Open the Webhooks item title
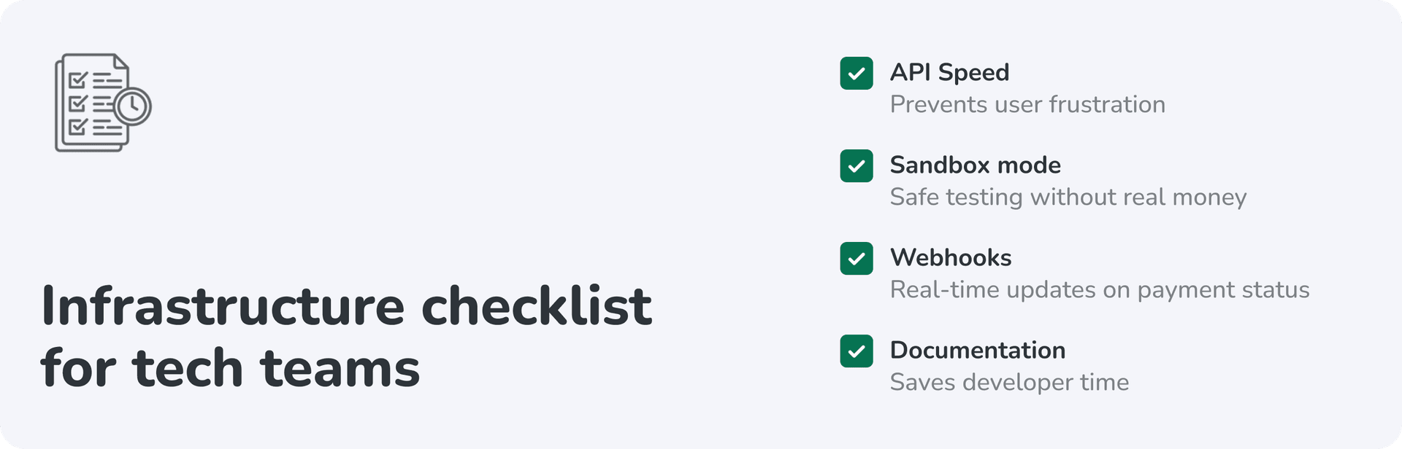1402x449 pixels. tap(951, 257)
